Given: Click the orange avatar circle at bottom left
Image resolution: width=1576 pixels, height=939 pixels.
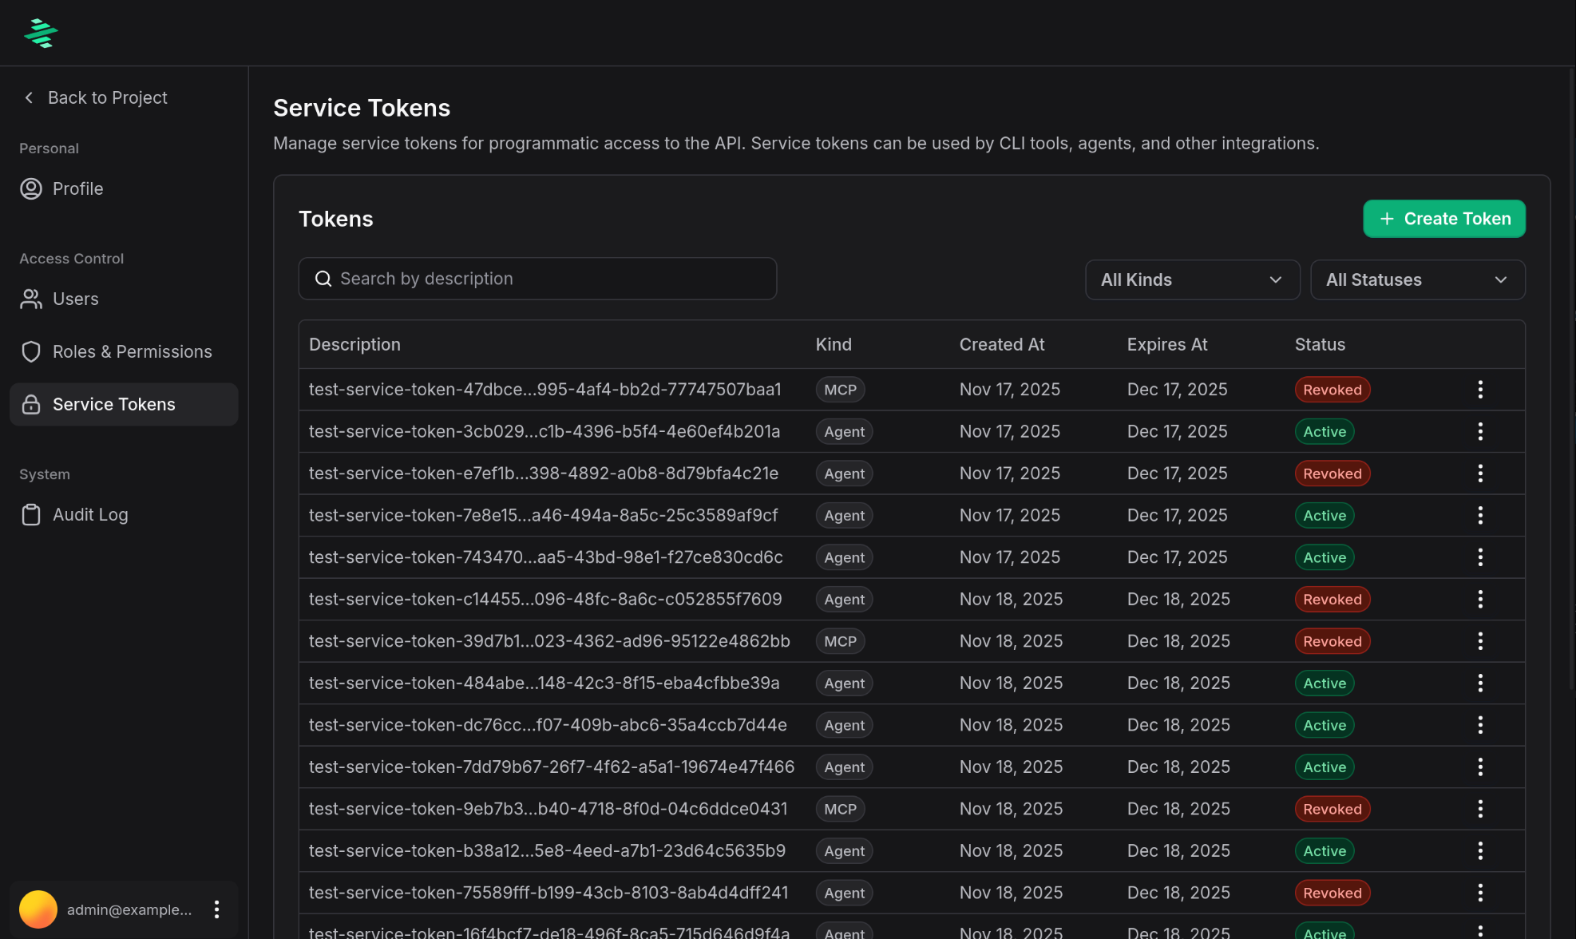Looking at the screenshot, I should (x=38, y=909).
